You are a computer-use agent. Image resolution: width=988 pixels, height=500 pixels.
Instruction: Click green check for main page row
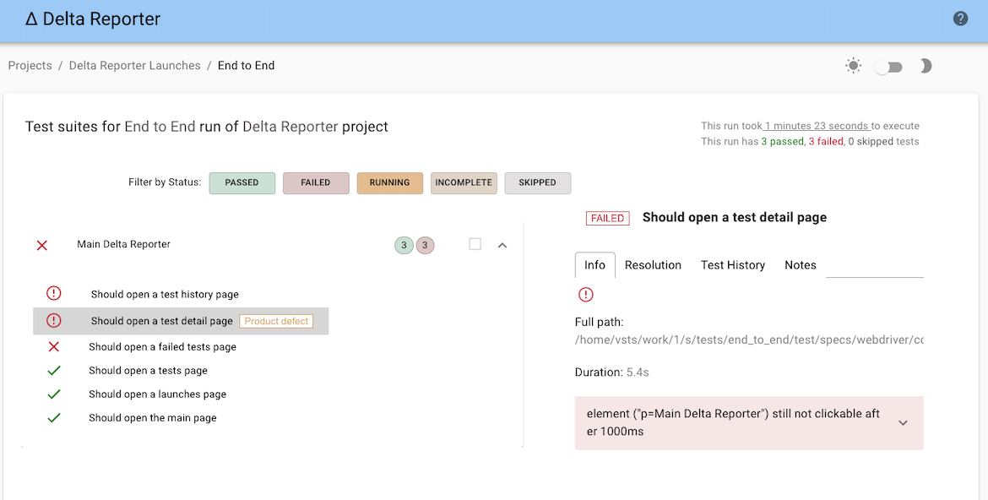[54, 417]
